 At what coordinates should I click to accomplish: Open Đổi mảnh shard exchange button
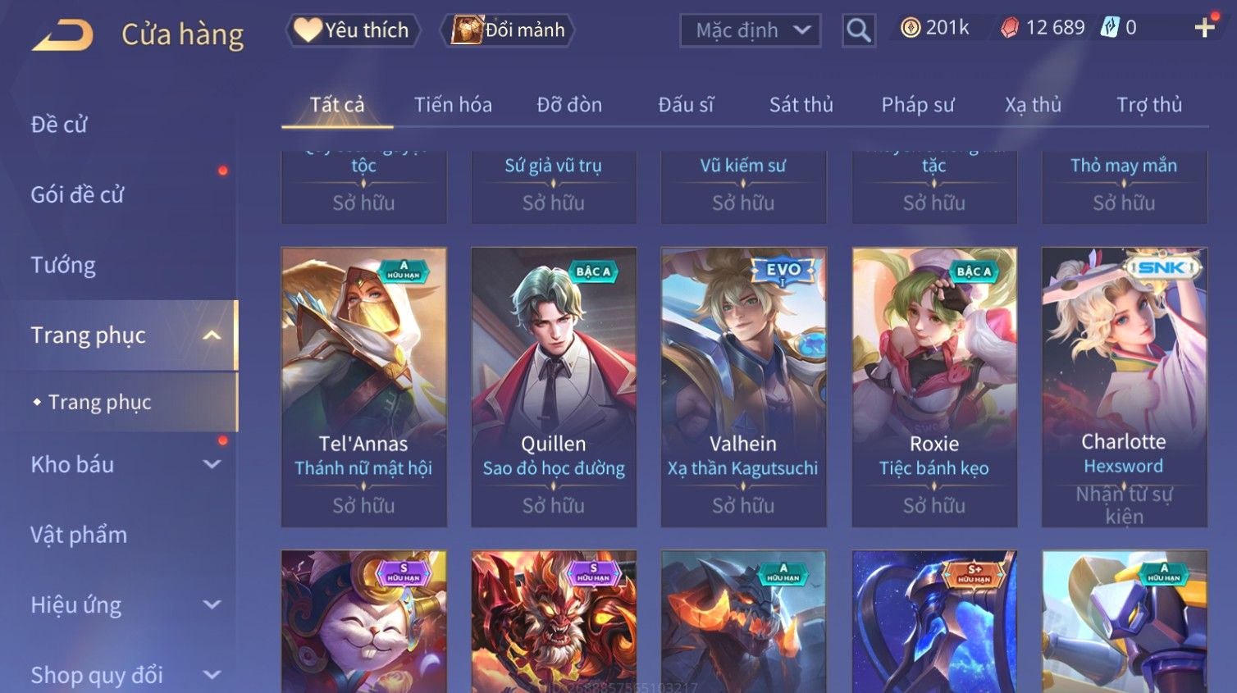[508, 30]
